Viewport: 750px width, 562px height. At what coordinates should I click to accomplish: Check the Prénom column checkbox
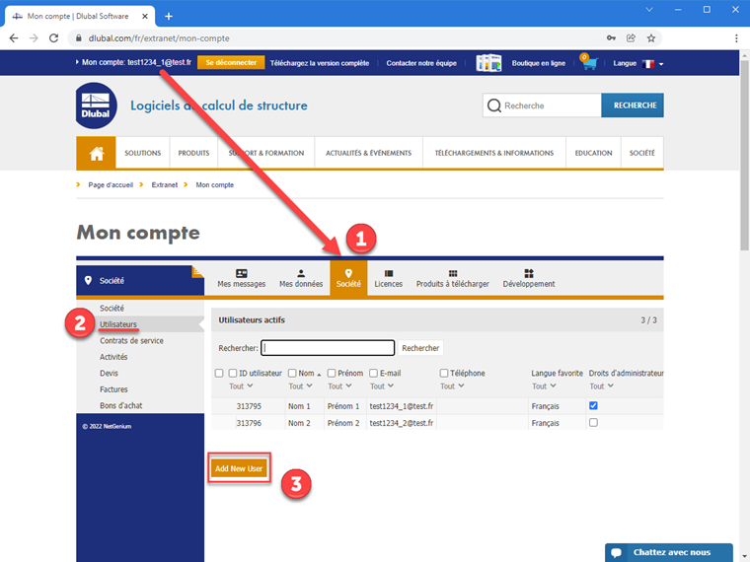pyautogui.click(x=332, y=374)
